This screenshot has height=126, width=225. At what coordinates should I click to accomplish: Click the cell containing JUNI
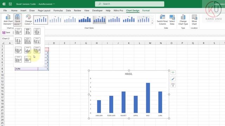pyautogui.click(x=26, y=69)
